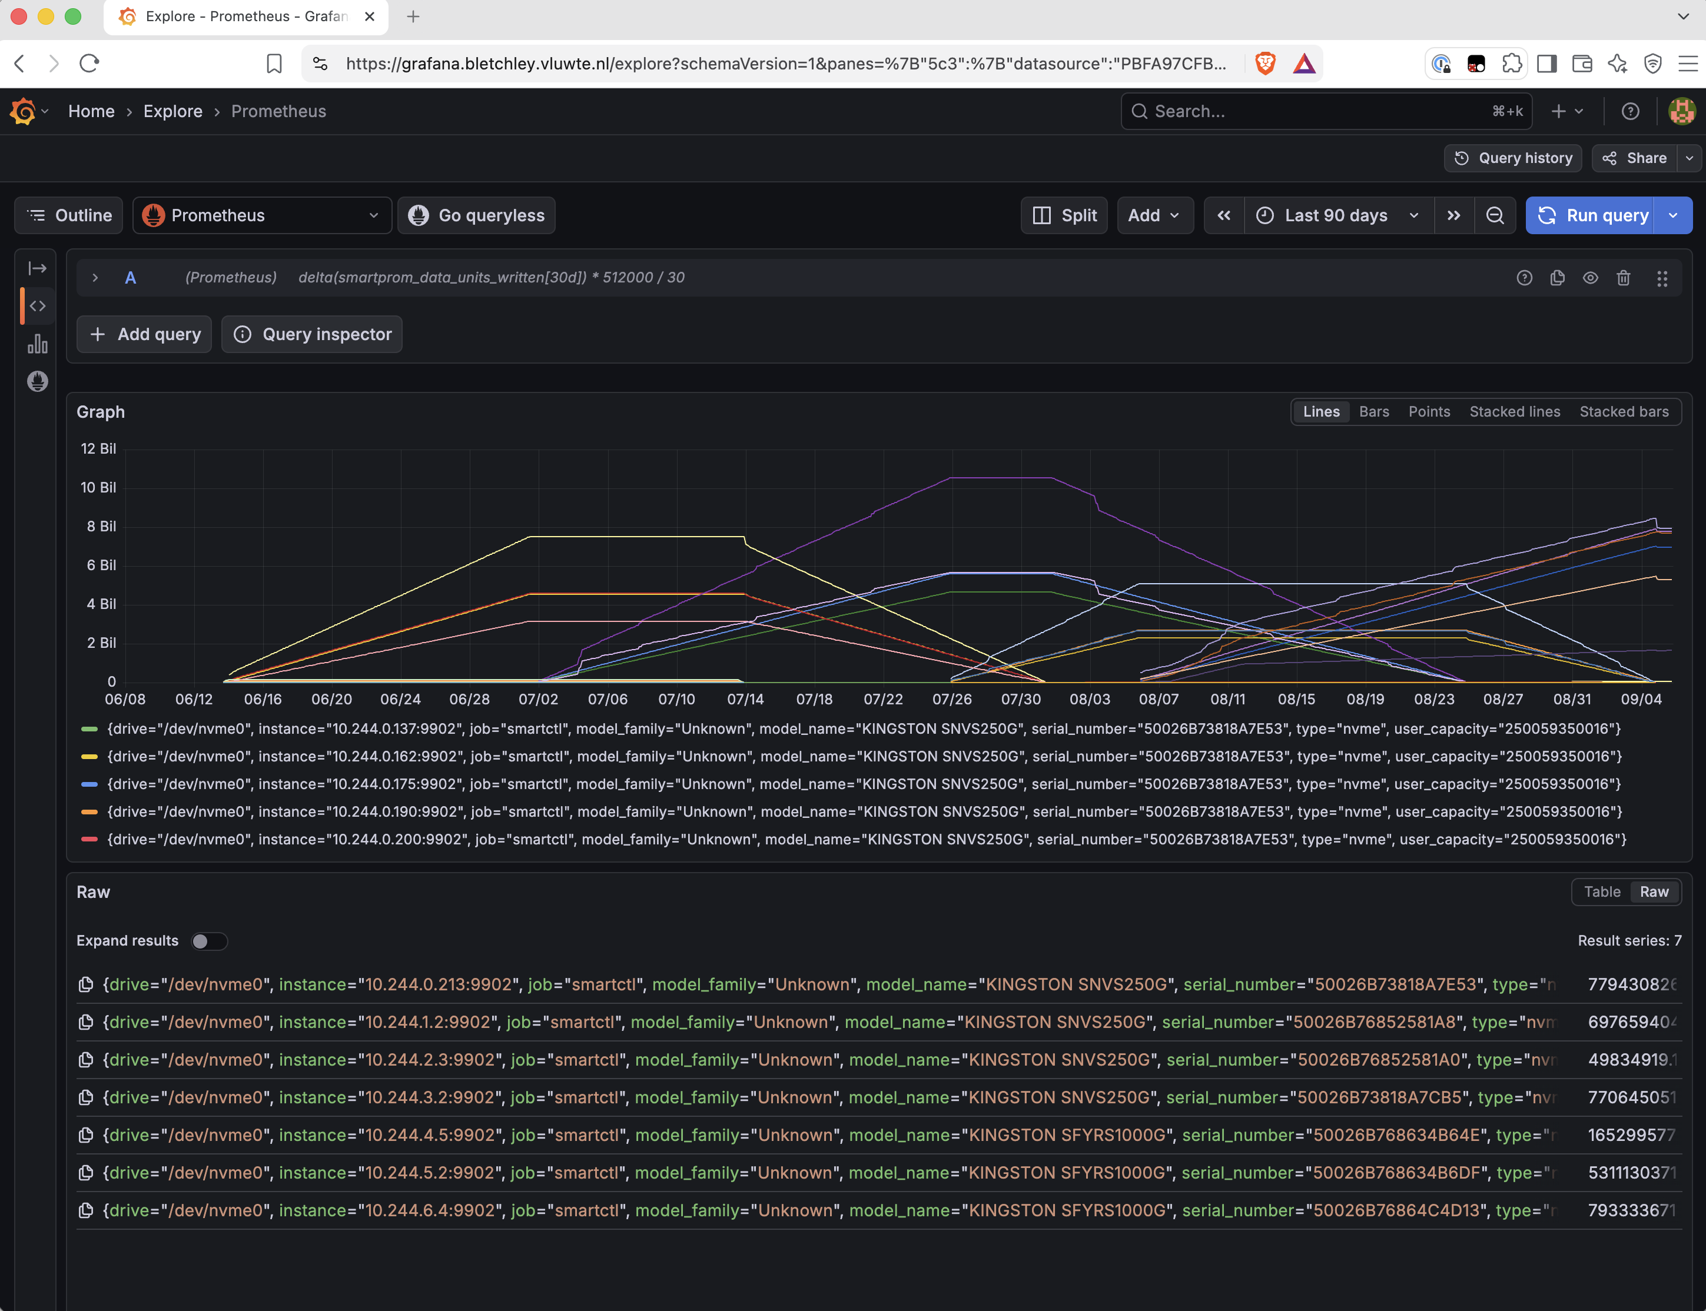Open Share options dropdown arrow

pyautogui.click(x=1689, y=158)
